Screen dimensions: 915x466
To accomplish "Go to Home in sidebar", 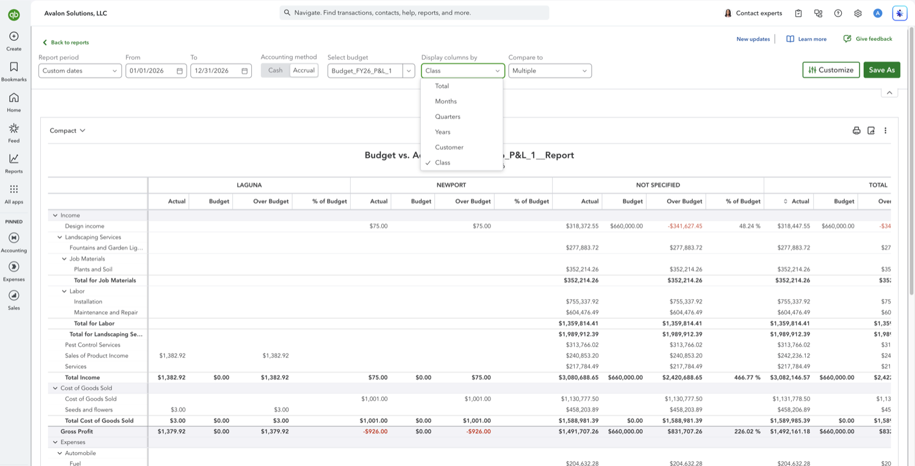I will (13, 102).
